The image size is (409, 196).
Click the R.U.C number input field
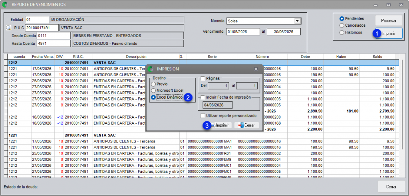(x=42, y=28)
